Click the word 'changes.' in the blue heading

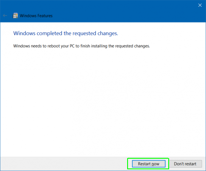point(108,34)
